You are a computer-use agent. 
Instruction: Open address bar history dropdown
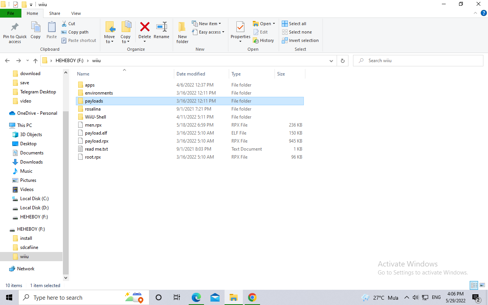tap(331, 61)
